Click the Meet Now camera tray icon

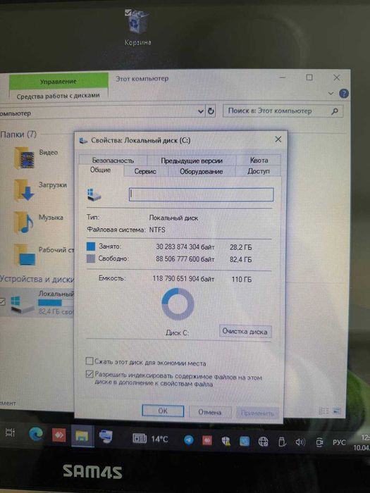tap(319, 442)
